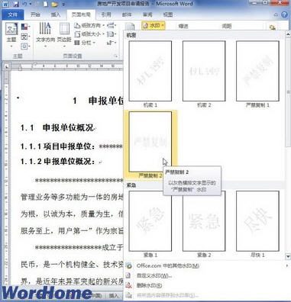
Task: Open the theme colors dropdown
Action: click(25, 27)
